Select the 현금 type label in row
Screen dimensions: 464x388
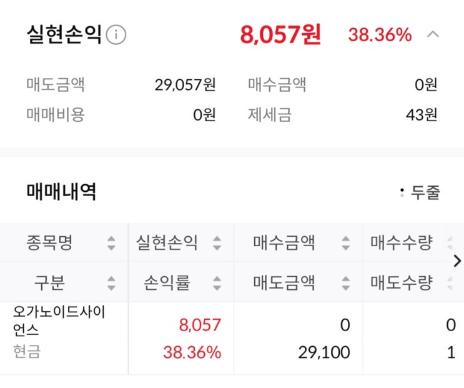tap(27, 352)
